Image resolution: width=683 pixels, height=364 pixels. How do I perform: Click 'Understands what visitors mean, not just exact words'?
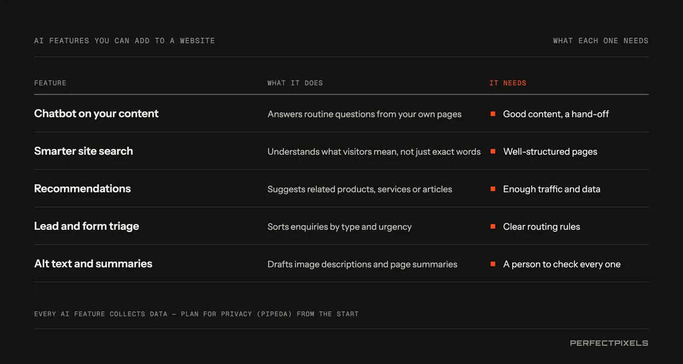(374, 152)
